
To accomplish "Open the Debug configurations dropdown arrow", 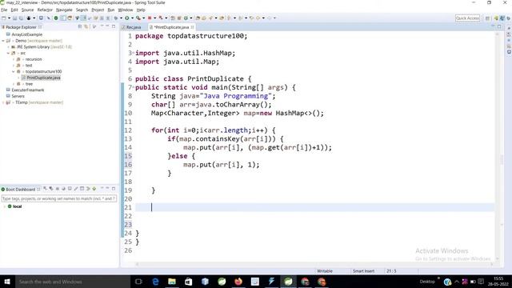I will tap(121, 18).
